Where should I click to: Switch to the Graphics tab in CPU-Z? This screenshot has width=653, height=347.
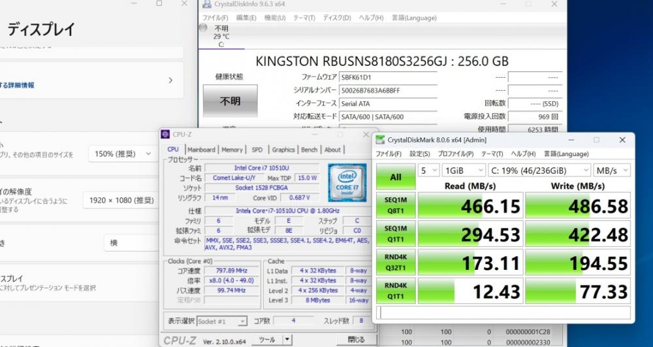pos(283,150)
